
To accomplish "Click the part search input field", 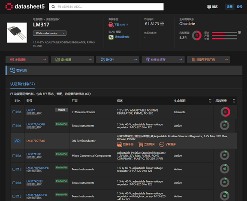I will tap(106, 6).
